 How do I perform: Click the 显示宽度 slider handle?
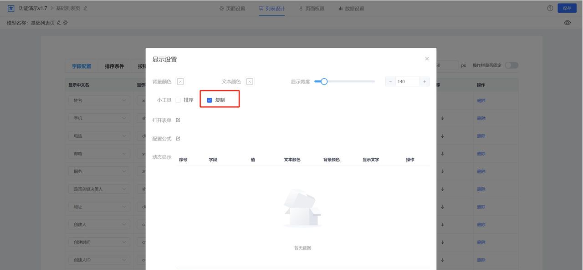click(x=324, y=81)
